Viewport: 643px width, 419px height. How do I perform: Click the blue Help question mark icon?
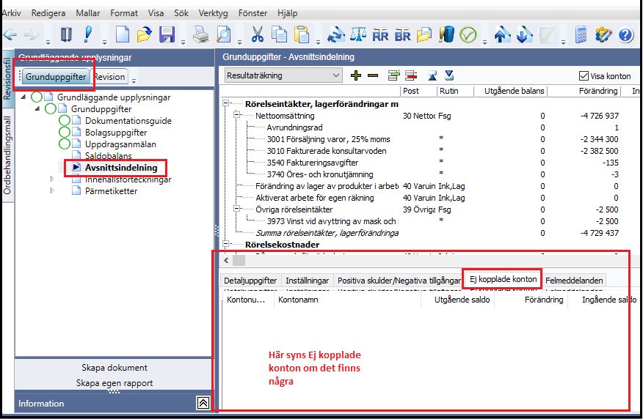tap(626, 35)
